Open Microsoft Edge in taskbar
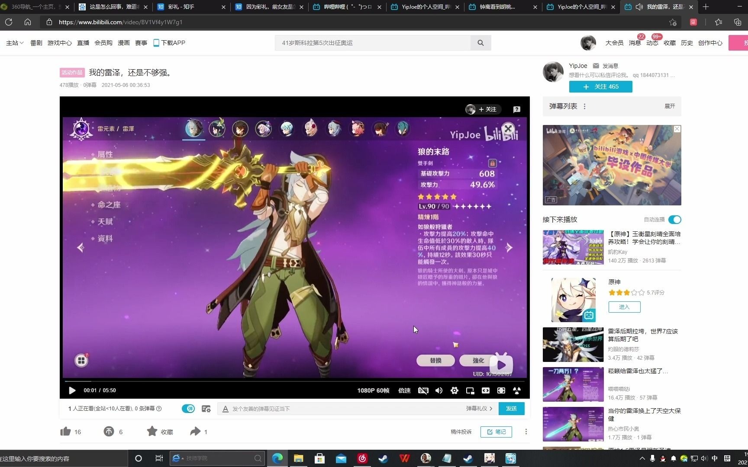 277,458
